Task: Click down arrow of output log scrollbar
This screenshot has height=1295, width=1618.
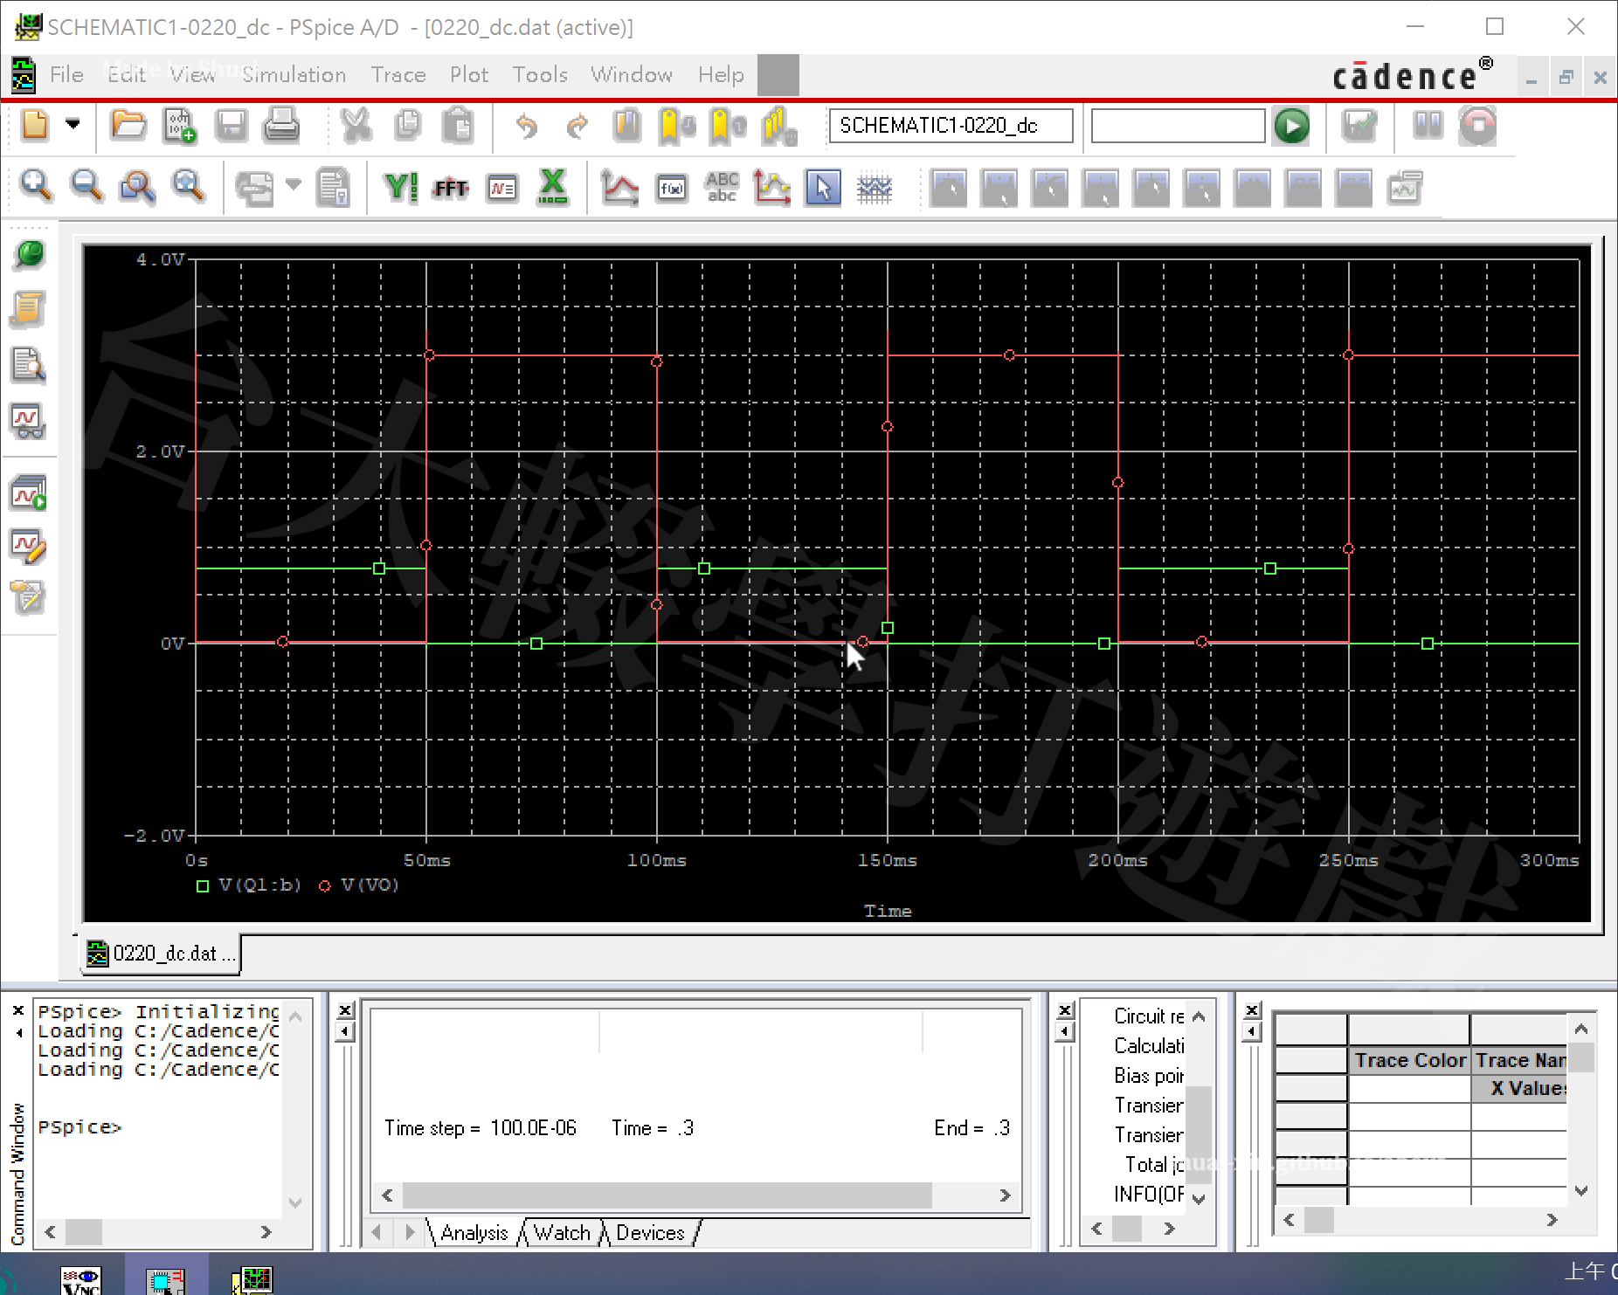Action: coord(1199,1198)
